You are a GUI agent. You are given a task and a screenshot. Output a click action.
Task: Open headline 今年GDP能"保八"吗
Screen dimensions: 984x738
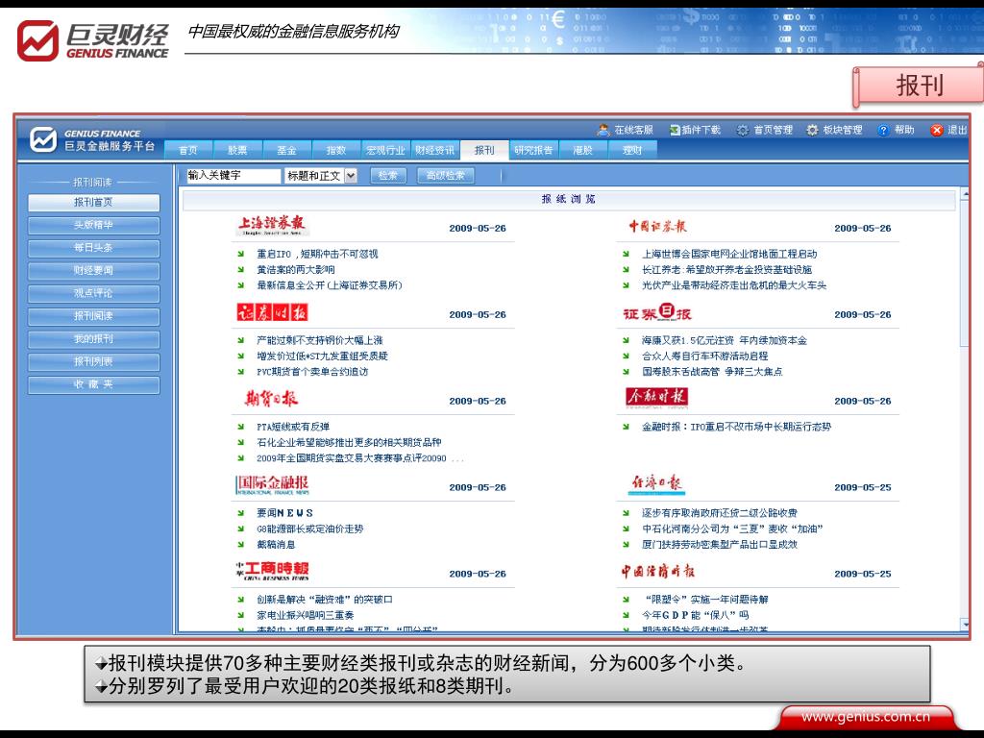coord(696,616)
